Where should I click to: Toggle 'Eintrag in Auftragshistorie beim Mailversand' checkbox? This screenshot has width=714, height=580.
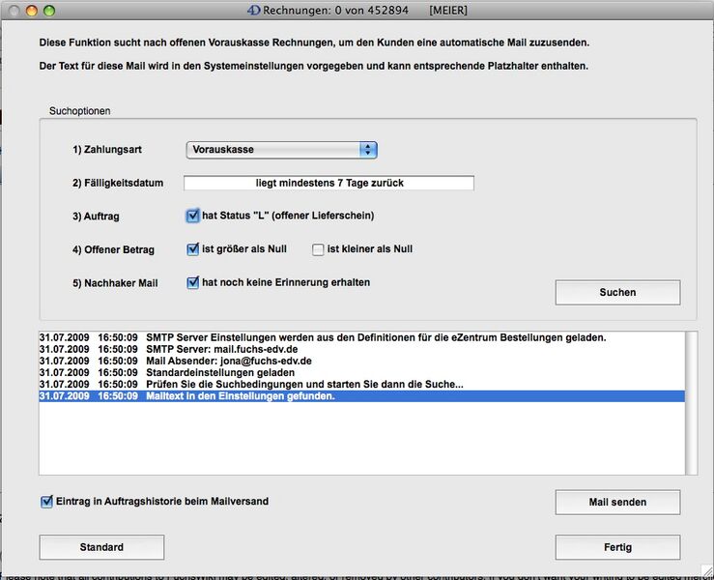(46, 502)
